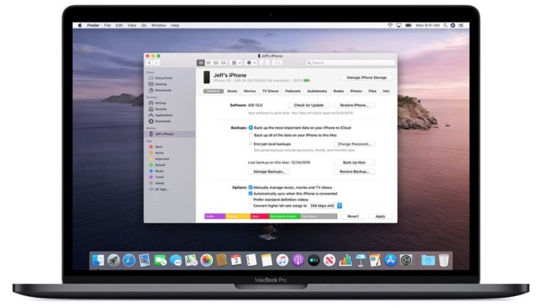The image size is (545, 308).
Task: Select back up to iCloud radio button
Action: [251, 128]
